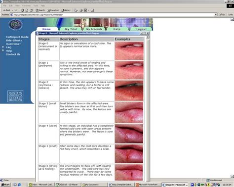This screenshot has height=187, width=234.
Task: Click the Mail icon in the toolbar
Action: [x=76, y=10]
